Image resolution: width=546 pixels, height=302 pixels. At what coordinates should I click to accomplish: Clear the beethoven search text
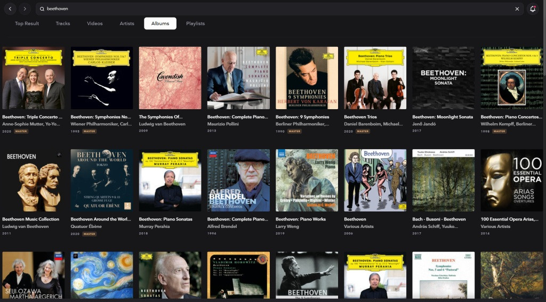pos(517,9)
